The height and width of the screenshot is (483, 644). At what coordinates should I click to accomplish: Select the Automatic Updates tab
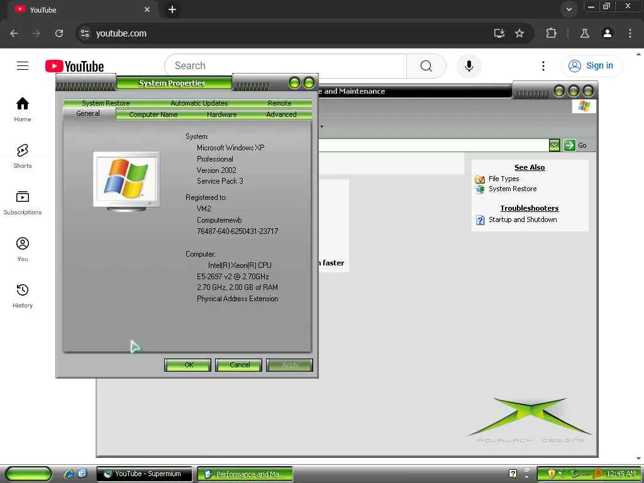199,103
